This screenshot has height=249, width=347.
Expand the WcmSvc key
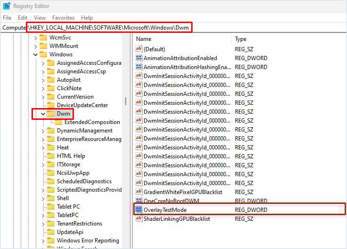[35, 38]
